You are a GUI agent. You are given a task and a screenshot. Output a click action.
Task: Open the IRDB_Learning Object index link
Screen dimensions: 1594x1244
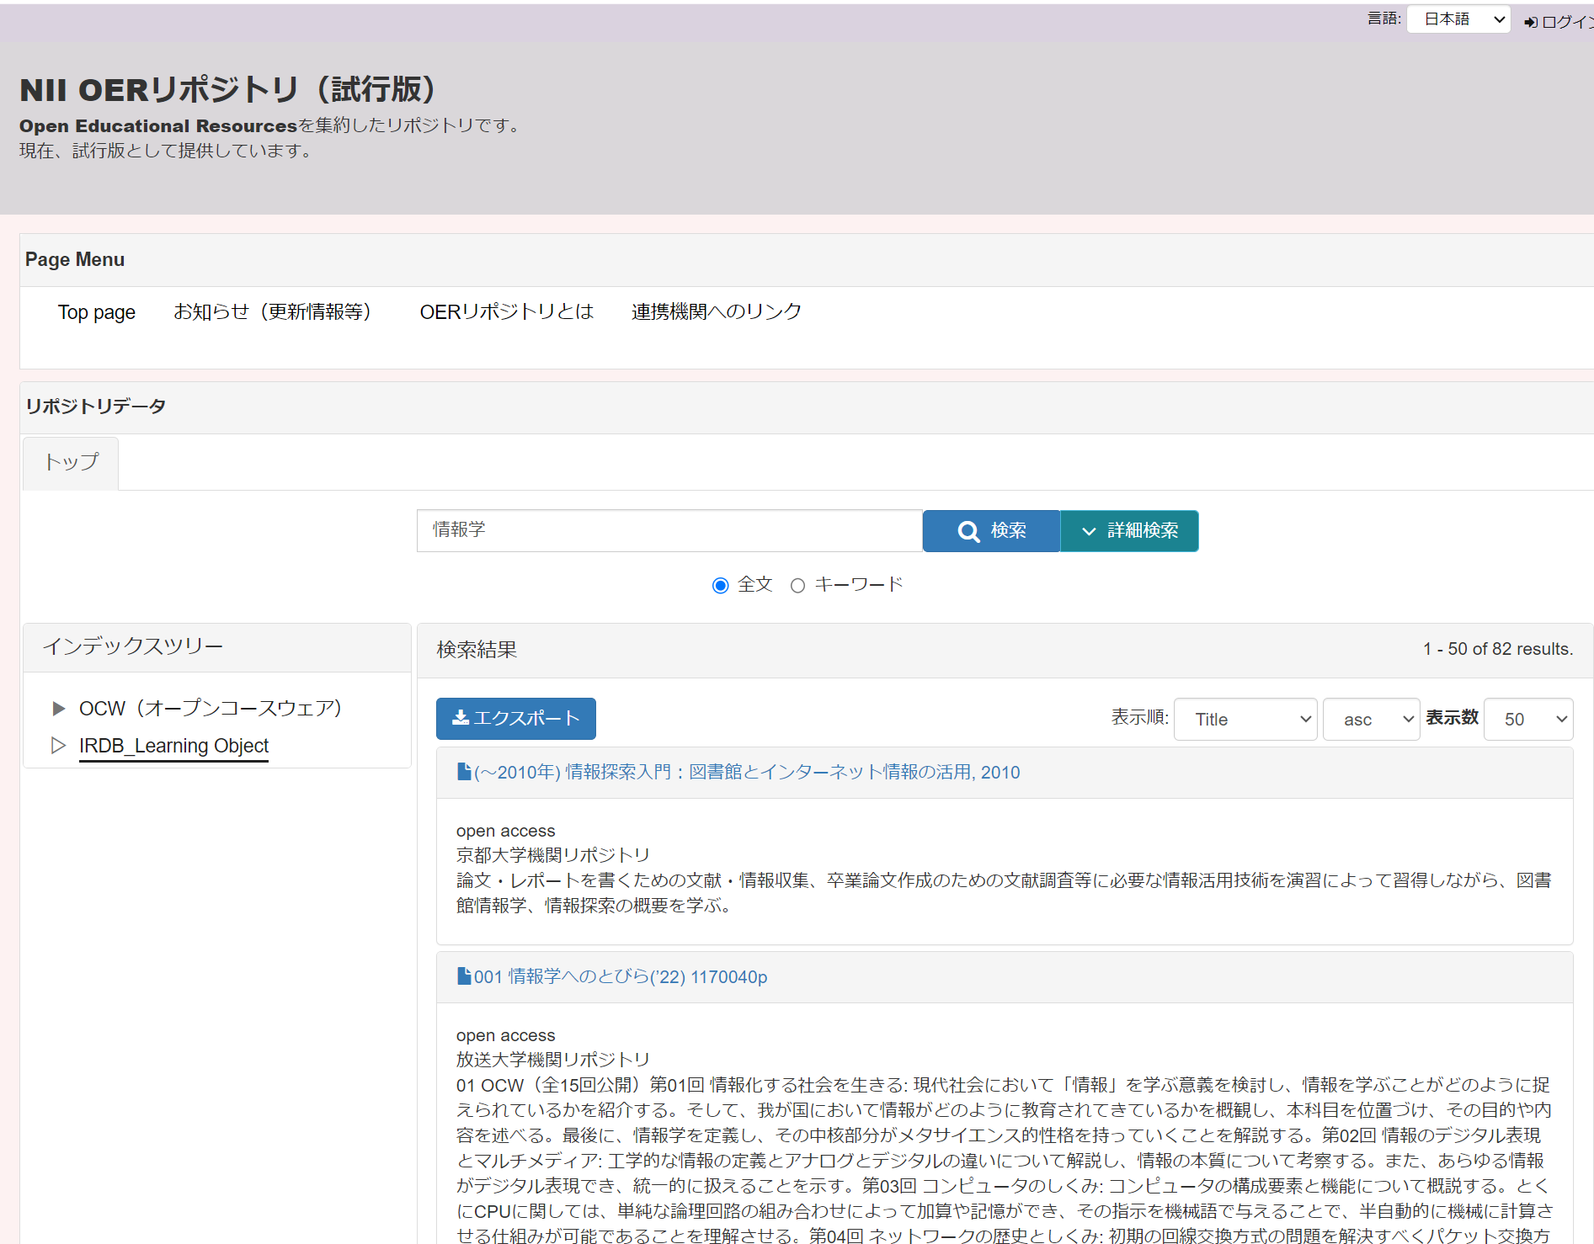173,746
